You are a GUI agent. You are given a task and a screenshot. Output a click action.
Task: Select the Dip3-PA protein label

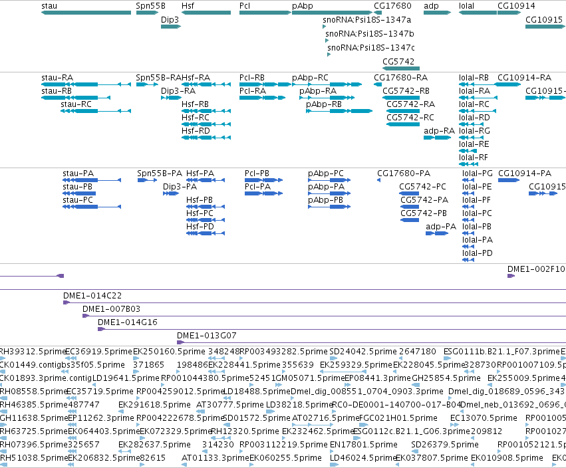180,187
